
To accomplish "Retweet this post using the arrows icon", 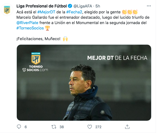I will coord(54,127).
